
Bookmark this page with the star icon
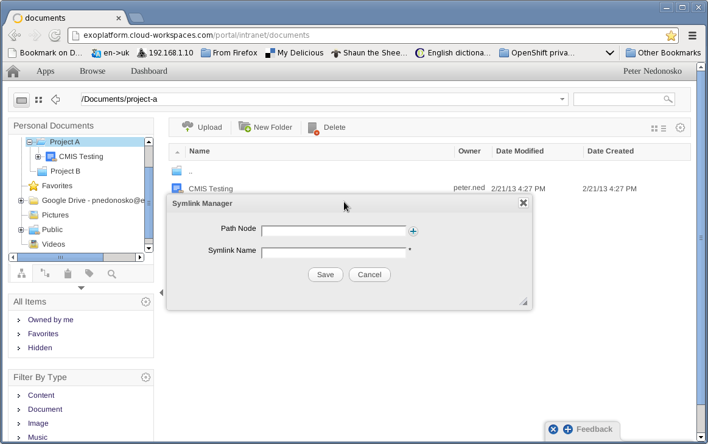point(671,36)
